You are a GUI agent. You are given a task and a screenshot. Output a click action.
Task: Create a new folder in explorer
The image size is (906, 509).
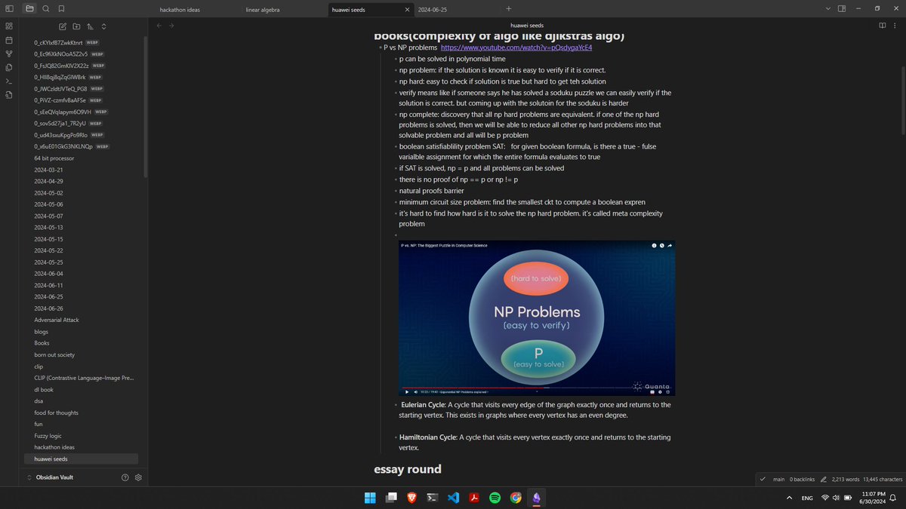pos(77,26)
